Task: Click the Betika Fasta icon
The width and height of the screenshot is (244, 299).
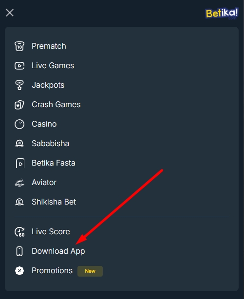Action: 20,163
